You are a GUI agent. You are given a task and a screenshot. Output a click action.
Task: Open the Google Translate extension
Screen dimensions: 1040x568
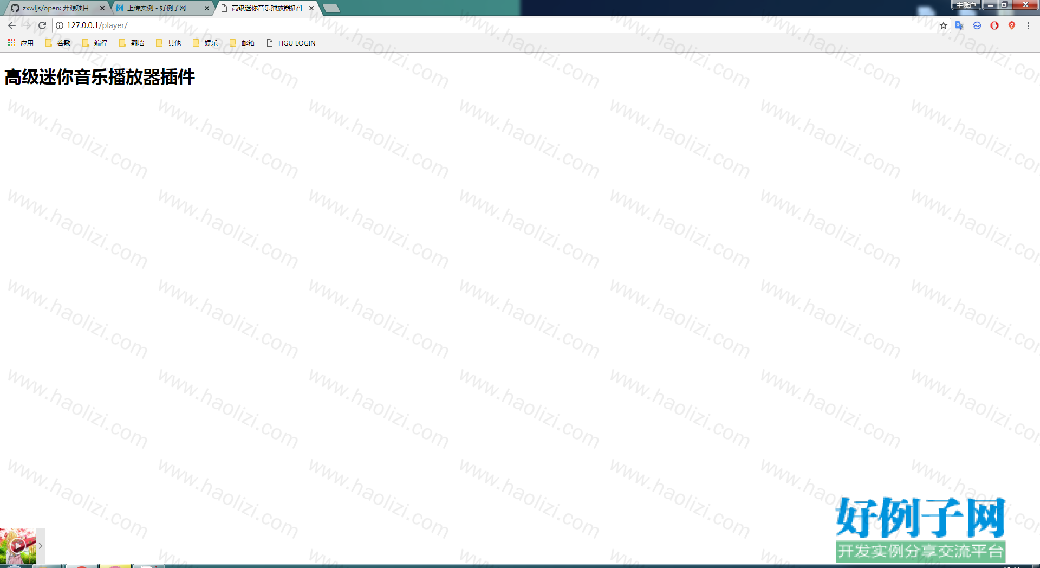tap(960, 25)
